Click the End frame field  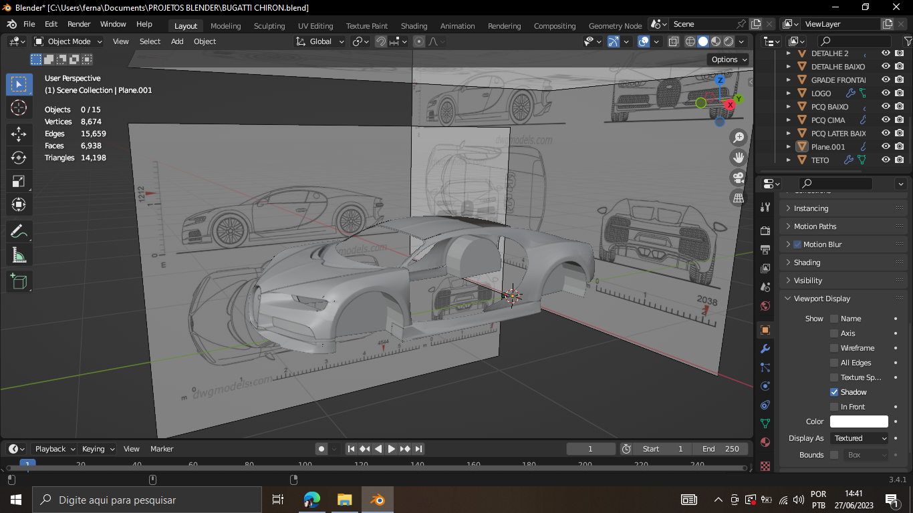(721, 449)
